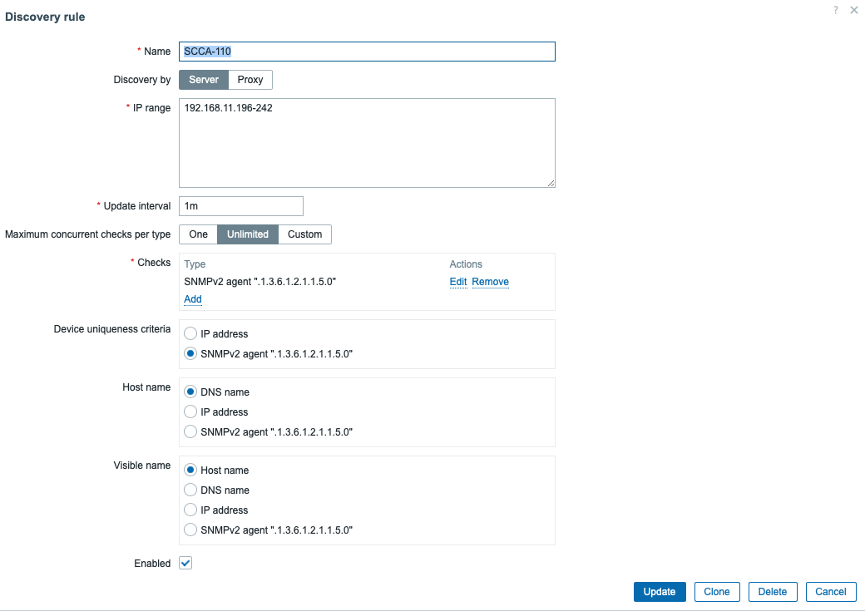Viewport: 865px width, 611px height.
Task: Clone this discovery rule
Action: coord(716,592)
